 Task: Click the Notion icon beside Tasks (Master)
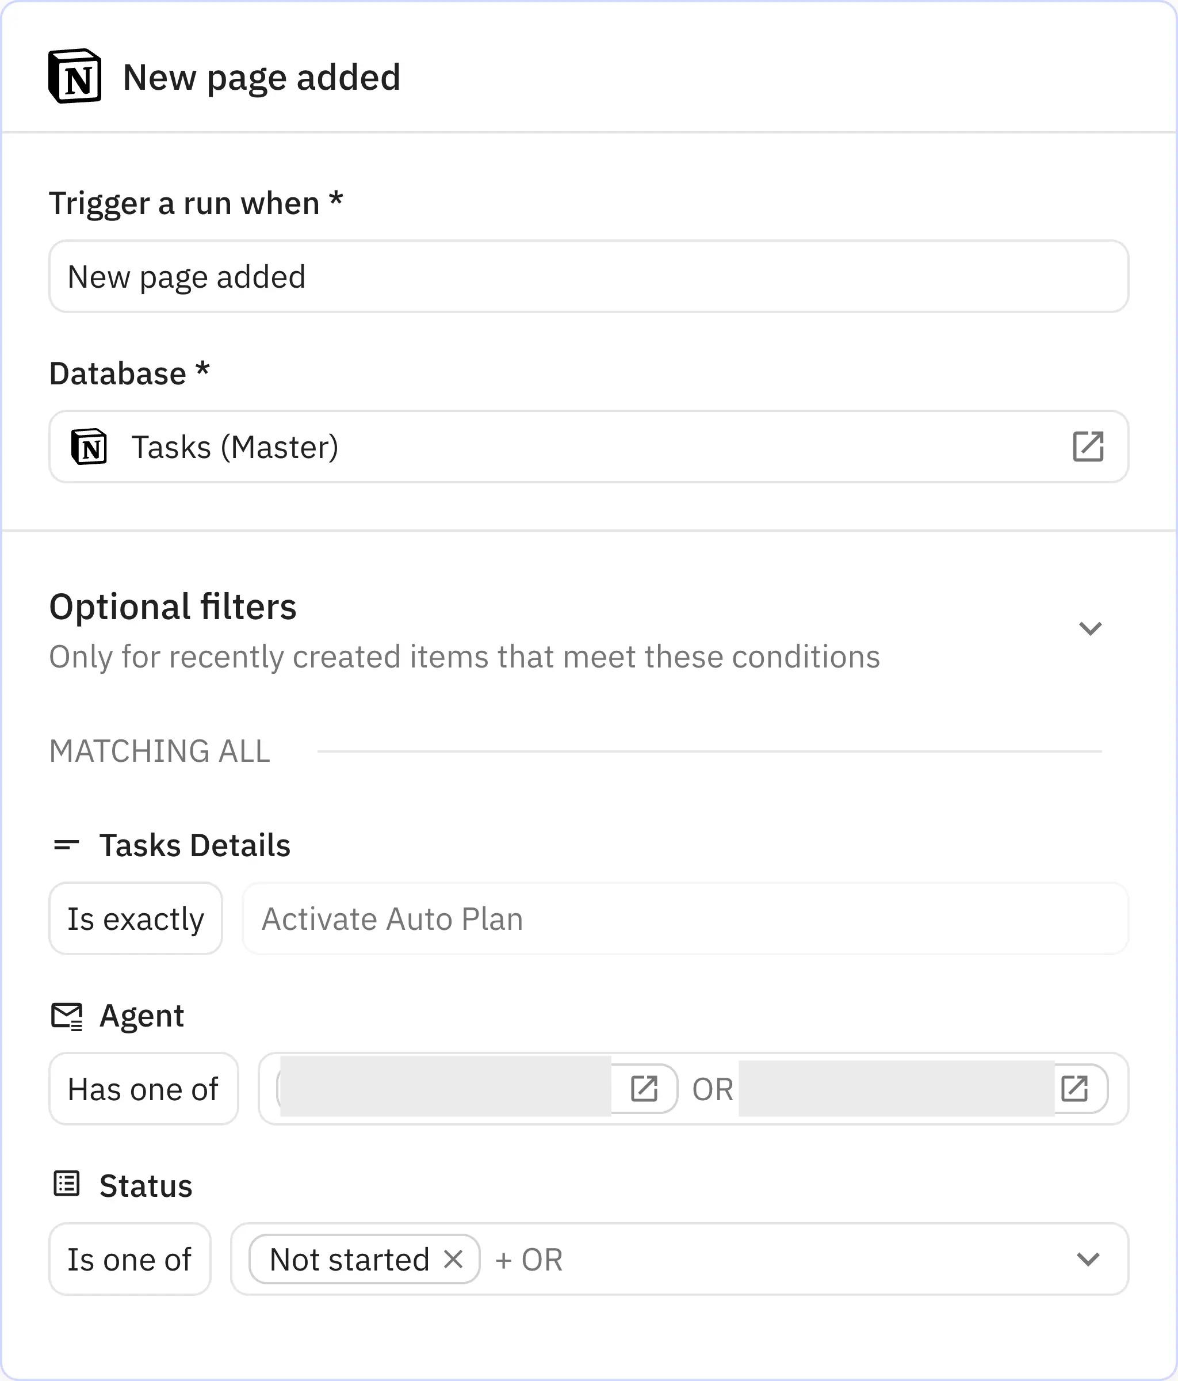[x=91, y=447]
